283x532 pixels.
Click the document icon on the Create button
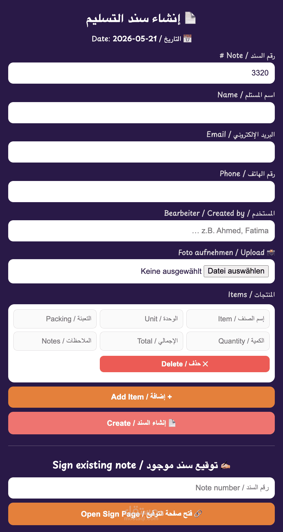(172, 423)
